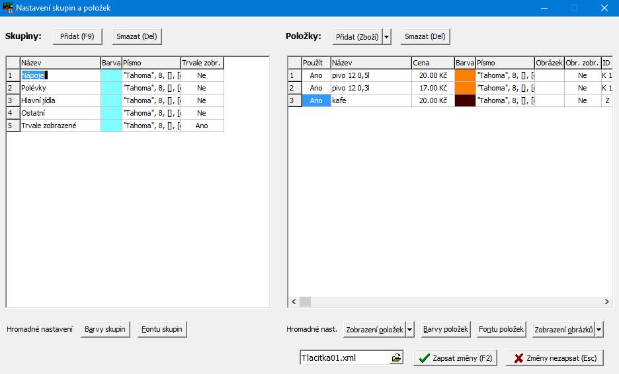
Task: Click the Název column header in Skupiny table
Action: point(60,63)
